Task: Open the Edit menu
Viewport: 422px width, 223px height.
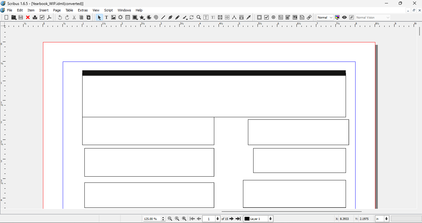Action: coord(20,10)
